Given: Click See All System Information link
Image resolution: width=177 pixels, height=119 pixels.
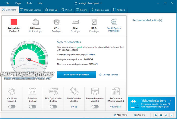Looking at the screenshot, I should click(x=114, y=30).
